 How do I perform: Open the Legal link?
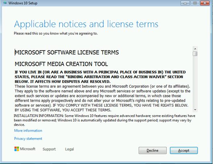pos(70,149)
